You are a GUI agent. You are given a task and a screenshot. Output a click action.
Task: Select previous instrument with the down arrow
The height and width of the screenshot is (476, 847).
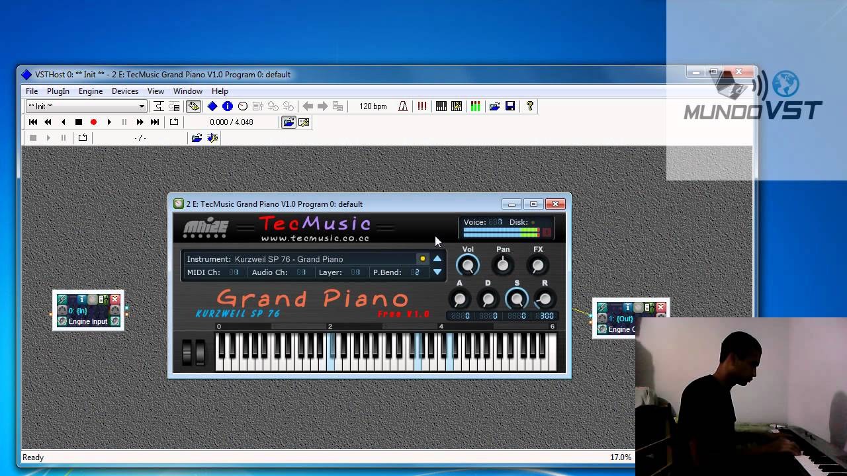(437, 272)
